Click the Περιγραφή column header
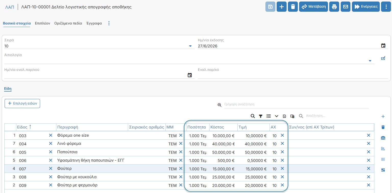Image resolution: width=392 pixels, height=193 pixels. (92, 127)
